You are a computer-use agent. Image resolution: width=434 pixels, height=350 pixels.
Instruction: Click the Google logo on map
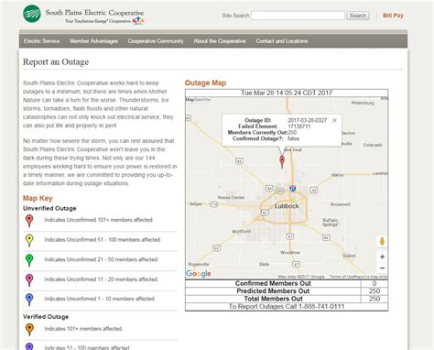pyautogui.click(x=199, y=274)
